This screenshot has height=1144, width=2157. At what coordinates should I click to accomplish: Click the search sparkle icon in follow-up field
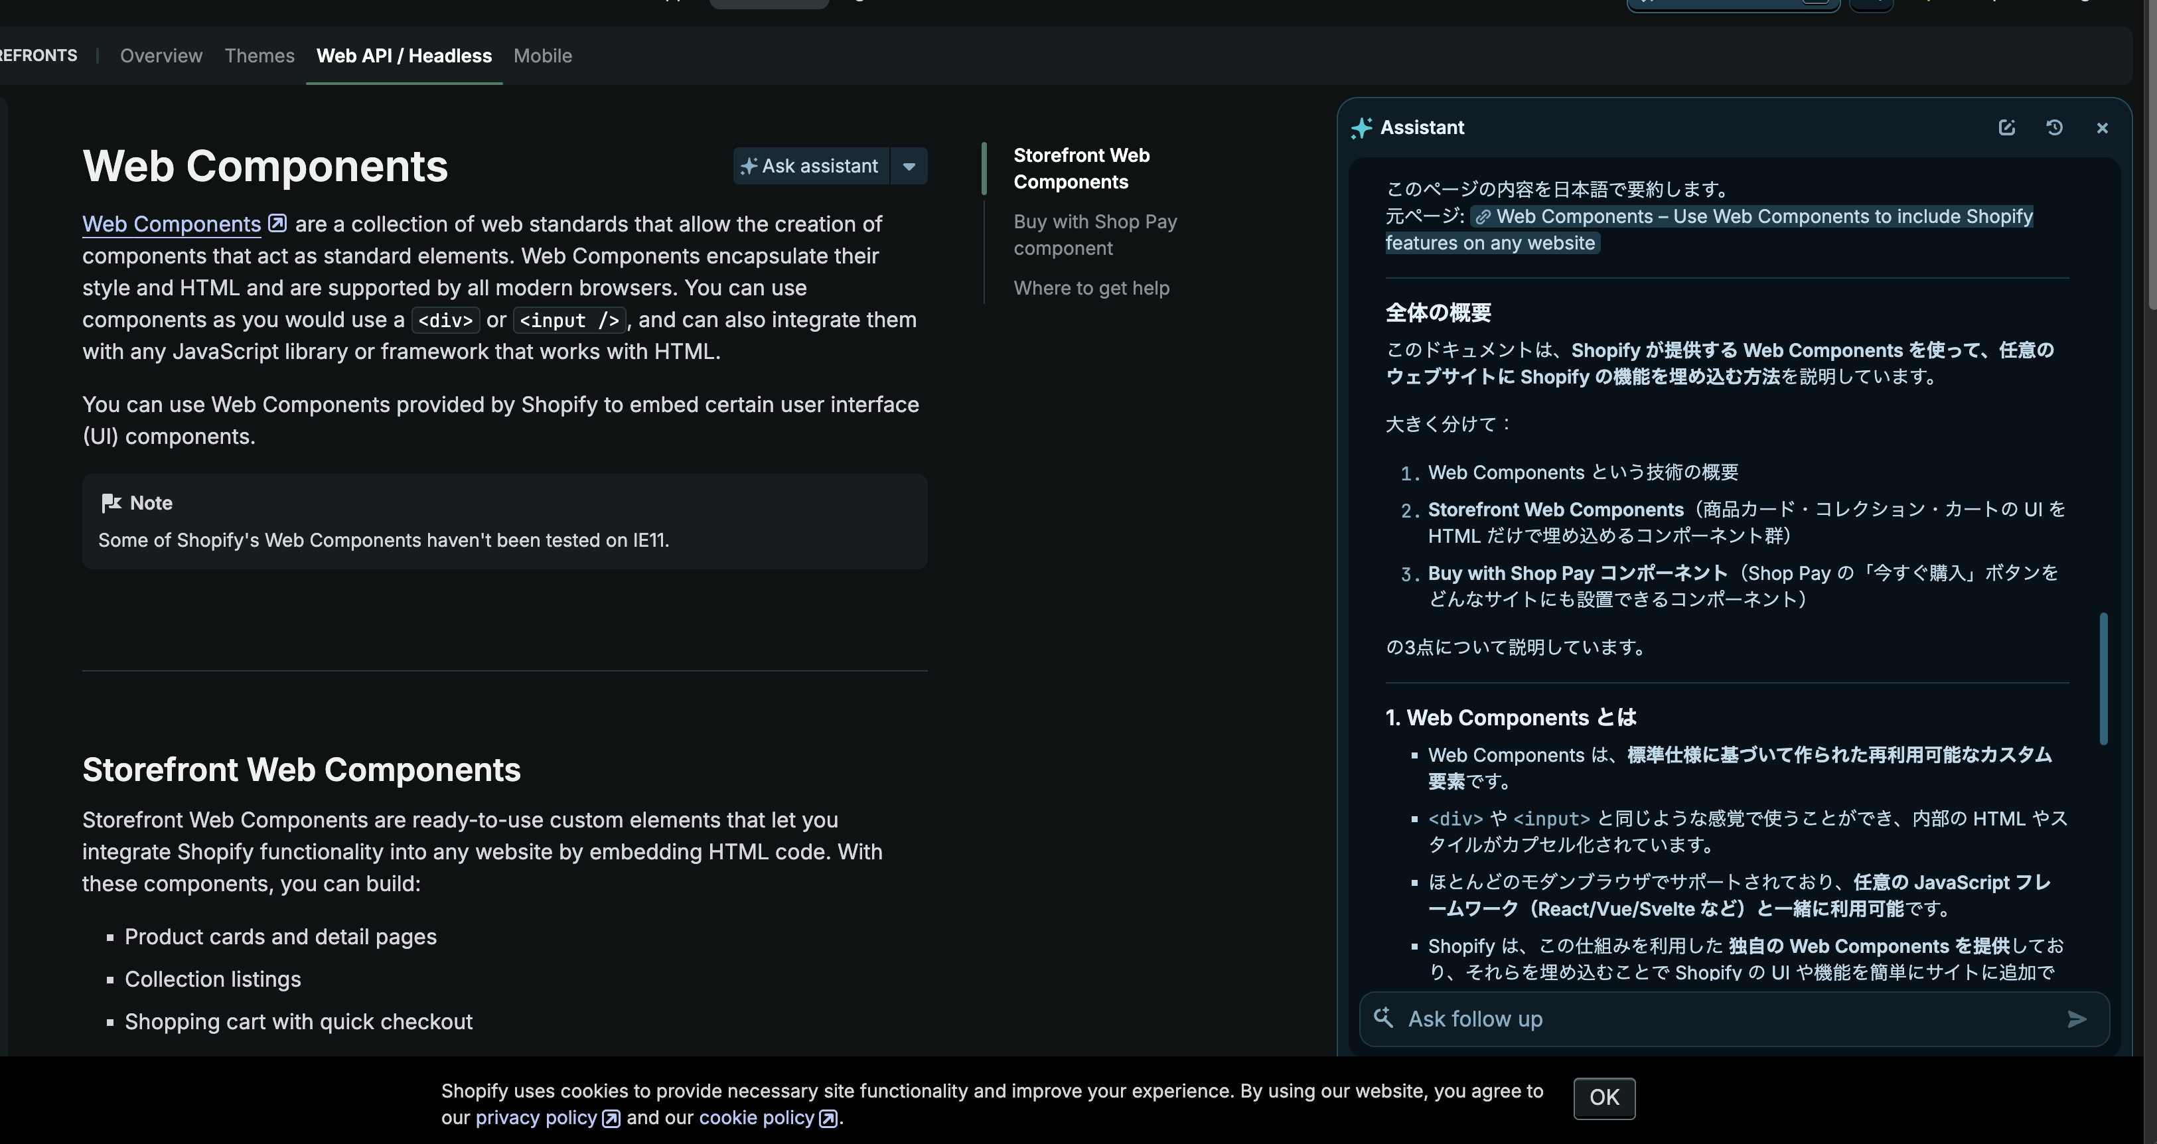[x=1383, y=1017]
